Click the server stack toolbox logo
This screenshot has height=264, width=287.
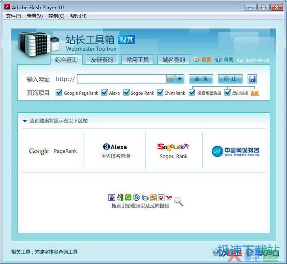(x=39, y=44)
